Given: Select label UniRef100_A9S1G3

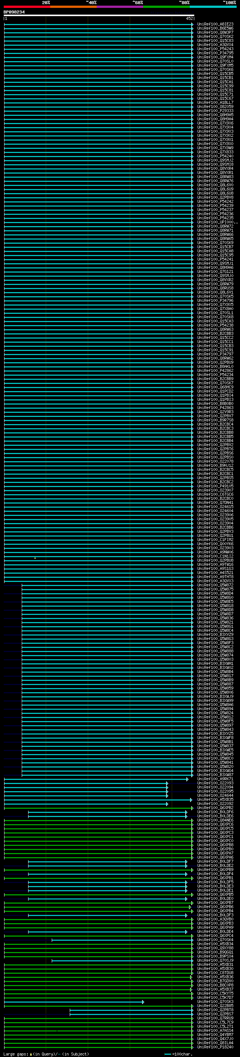Looking at the screenshot, I should pyautogui.click(x=215, y=569).
